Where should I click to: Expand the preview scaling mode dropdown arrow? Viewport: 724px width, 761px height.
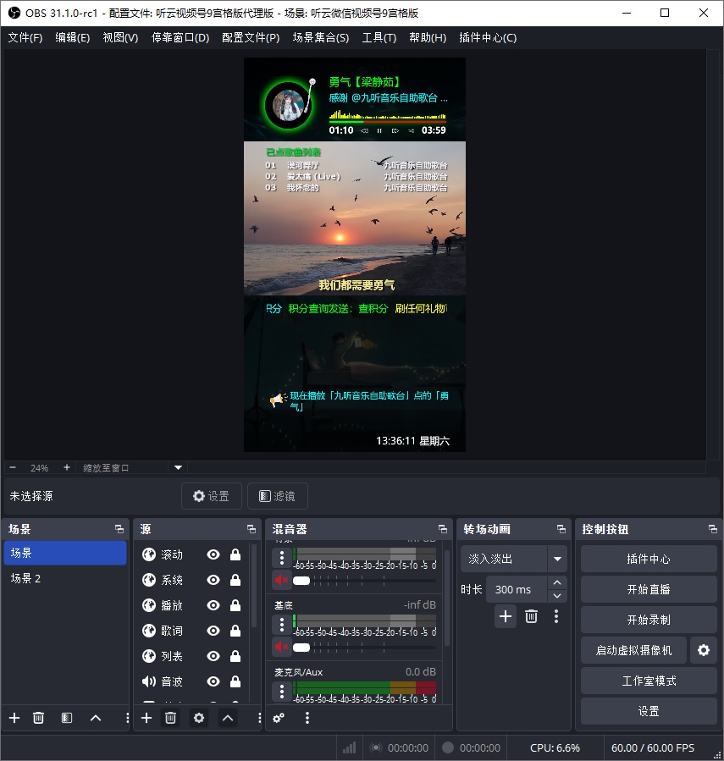click(x=178, y=467)
